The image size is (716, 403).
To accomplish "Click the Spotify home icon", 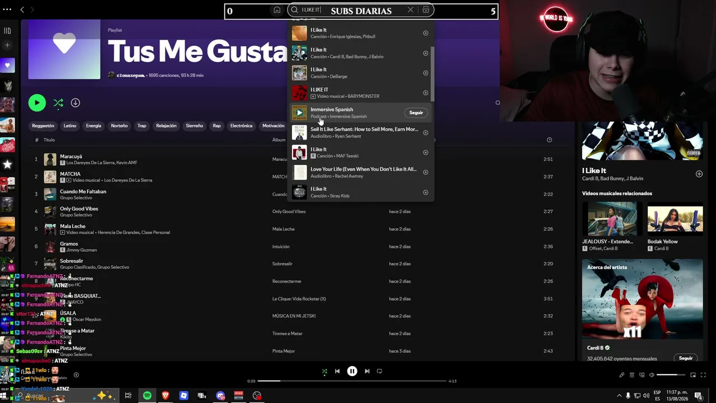I will tap(277, 10).
